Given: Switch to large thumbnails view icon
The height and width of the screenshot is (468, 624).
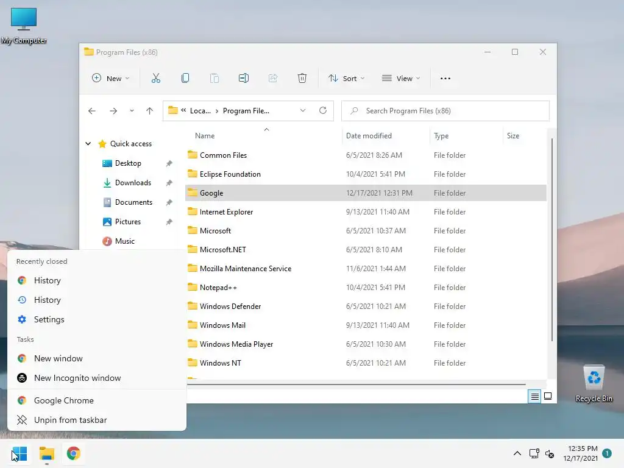Looking at the screenshot, I should (x=548, y=396).
